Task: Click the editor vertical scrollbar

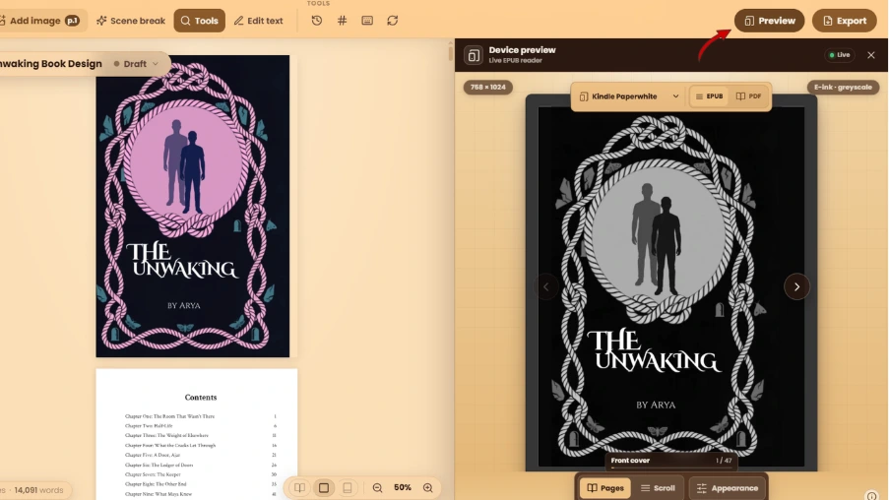Action: [451, 54]
